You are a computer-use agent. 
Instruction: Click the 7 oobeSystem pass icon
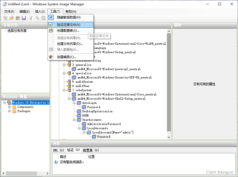point(69,90)
